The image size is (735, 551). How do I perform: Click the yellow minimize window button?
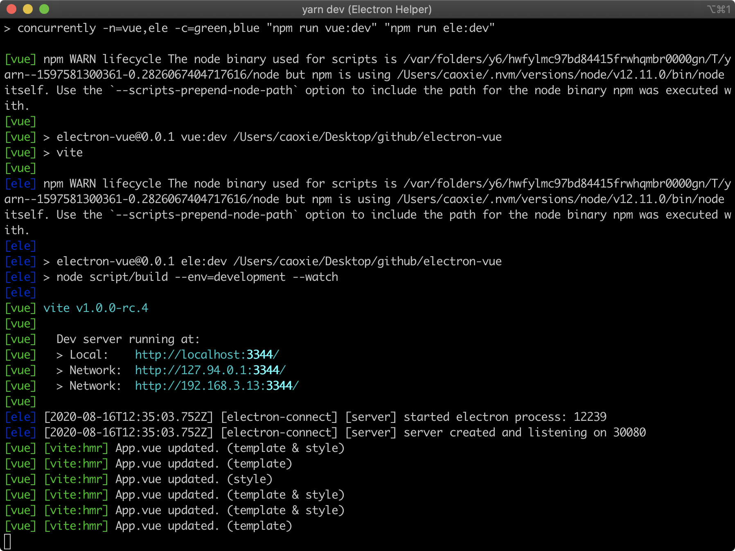point(28,9)
